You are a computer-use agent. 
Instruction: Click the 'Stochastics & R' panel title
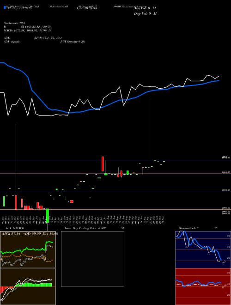188,228
